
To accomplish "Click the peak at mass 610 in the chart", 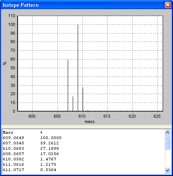I will click(83, 99).
